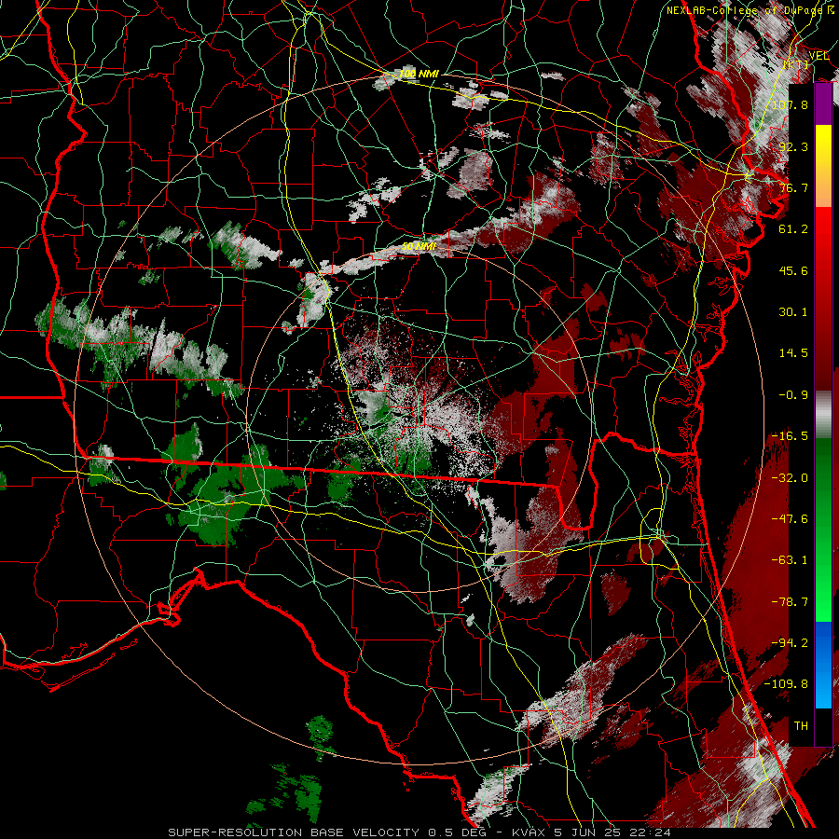Click the 100 NMI range ring label
Image resolution: width=839 pixels, height=839 pixels.
[x=419, y=74]
